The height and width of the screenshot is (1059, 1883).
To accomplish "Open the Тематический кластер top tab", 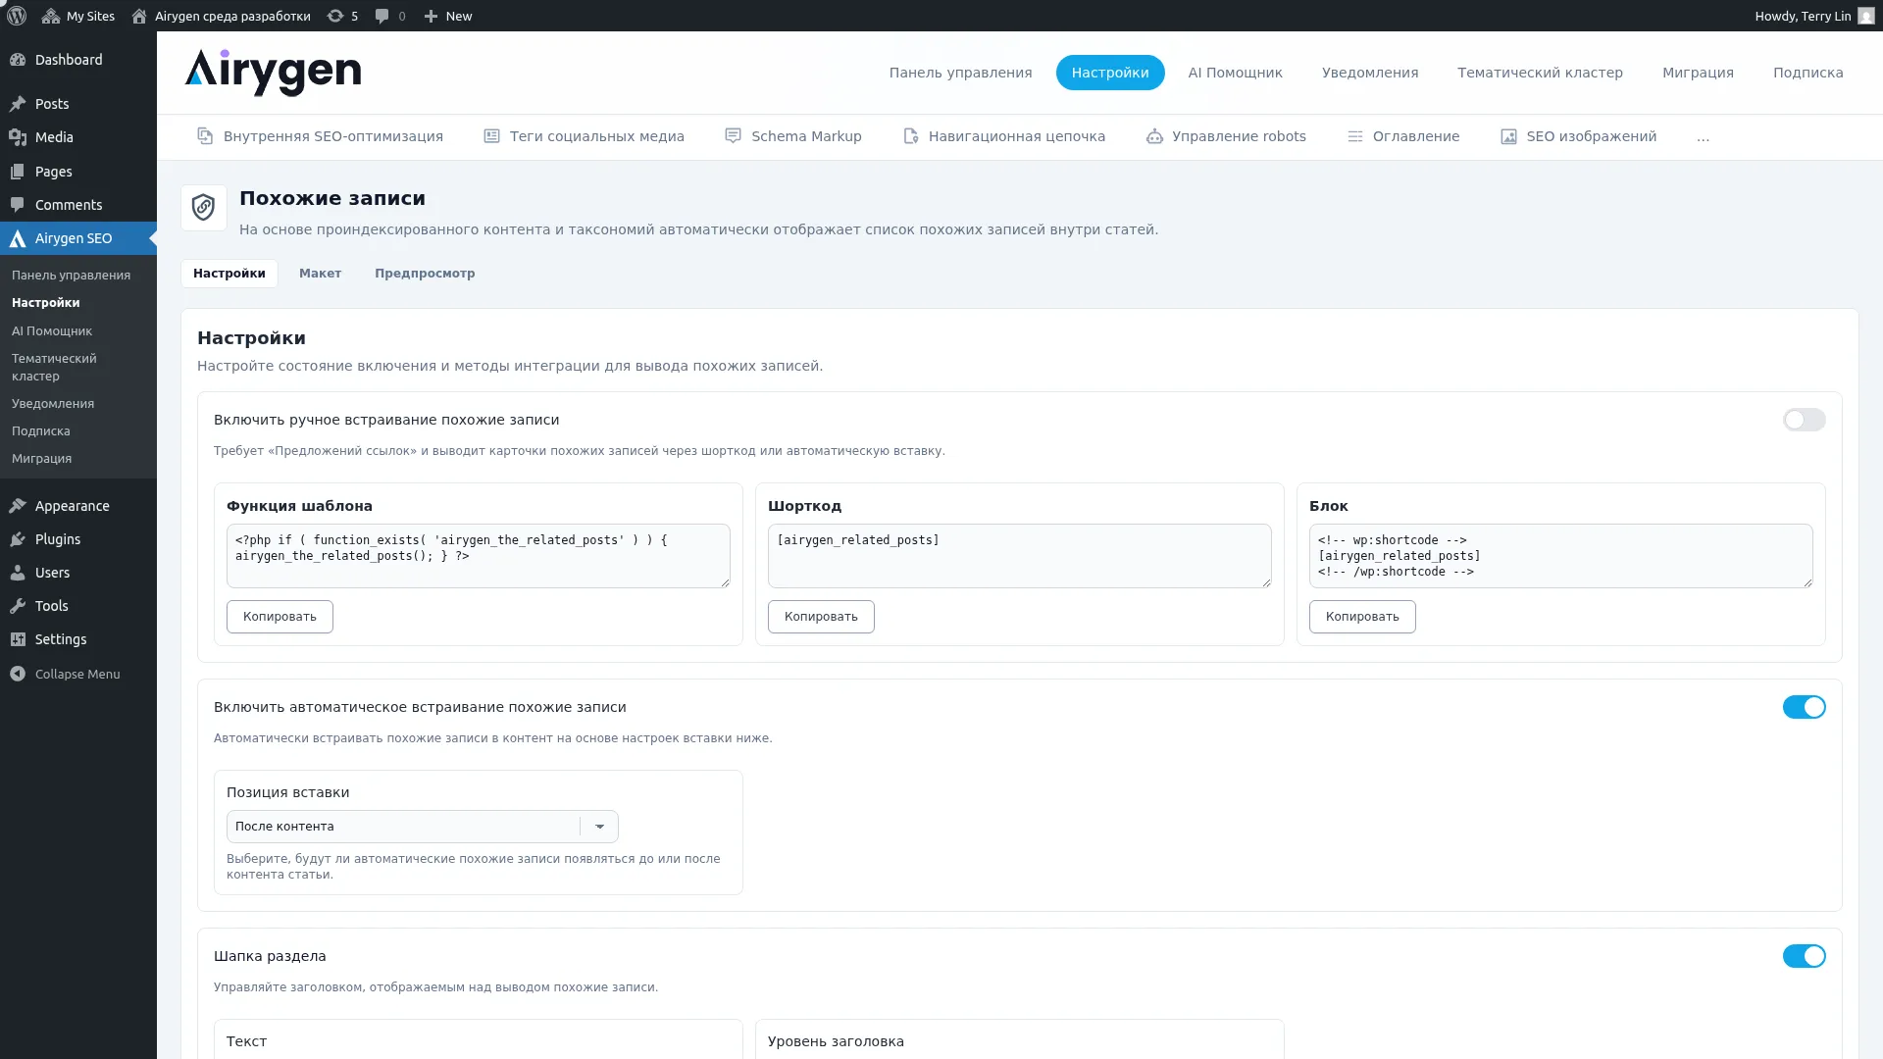I will point(1540,73).
